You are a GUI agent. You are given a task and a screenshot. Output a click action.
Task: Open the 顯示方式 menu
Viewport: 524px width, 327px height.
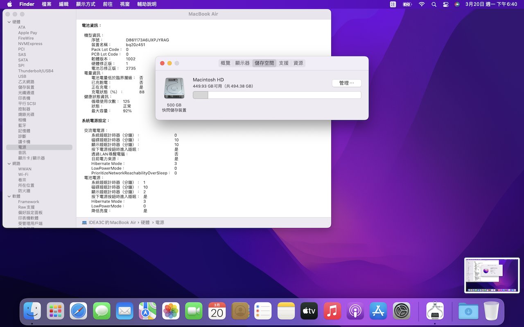click(x=86, y=4)
